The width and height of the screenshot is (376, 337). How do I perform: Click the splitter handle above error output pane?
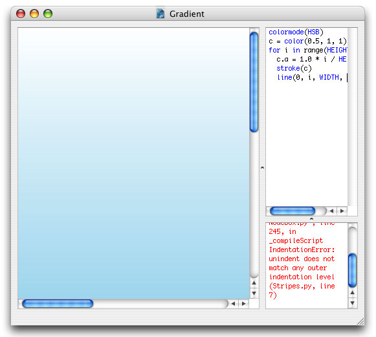point(311,219)
